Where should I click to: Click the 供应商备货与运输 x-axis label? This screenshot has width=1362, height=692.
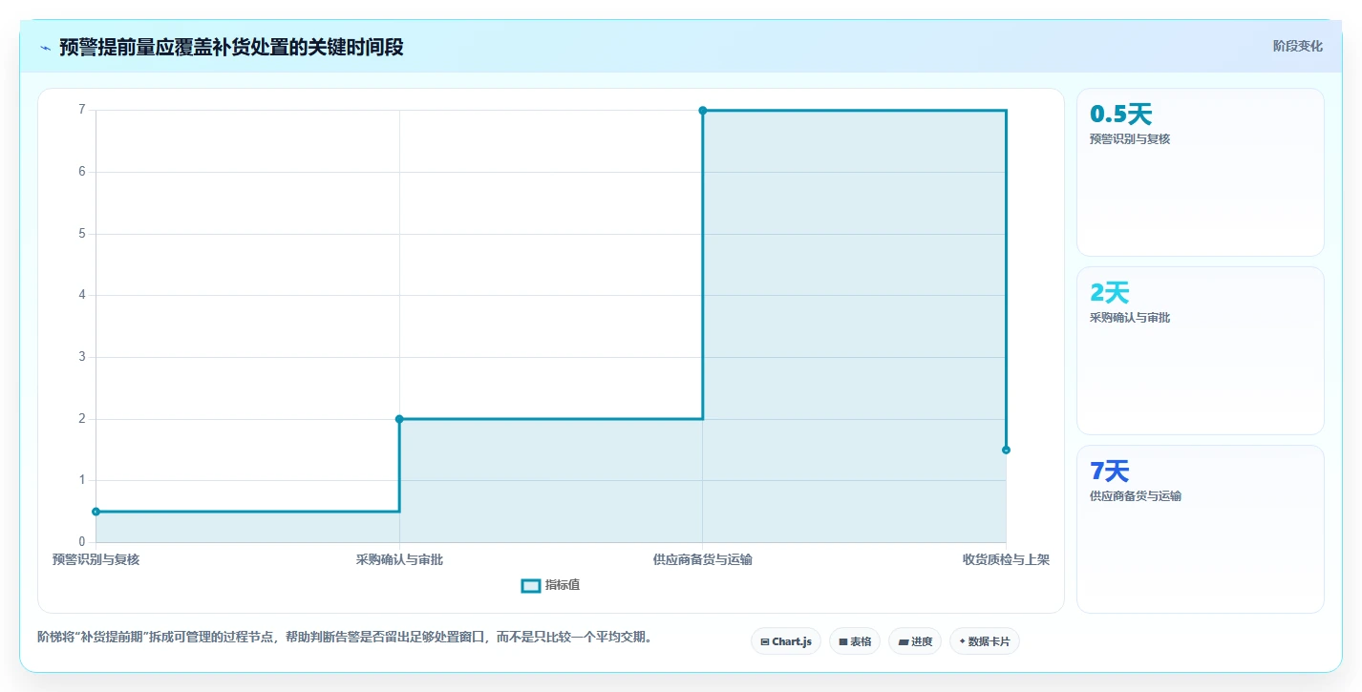point(703,559)
